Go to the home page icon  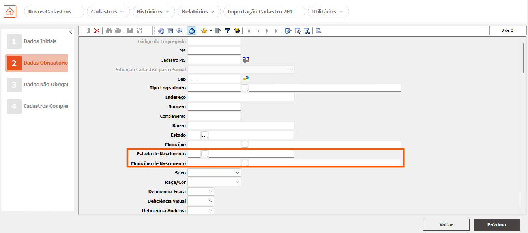[10, 11]
